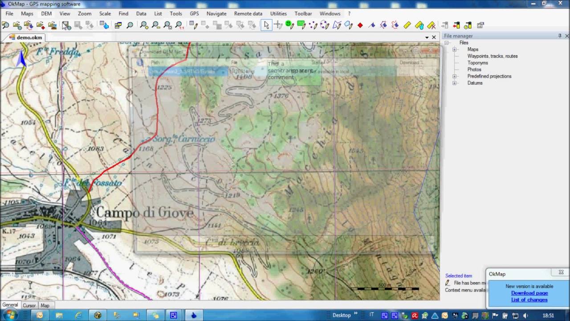Image resolution: width=570 pixels, height=321 pixels.
Task: Open the Toolbar menu
Action: [x=303, y=13]
